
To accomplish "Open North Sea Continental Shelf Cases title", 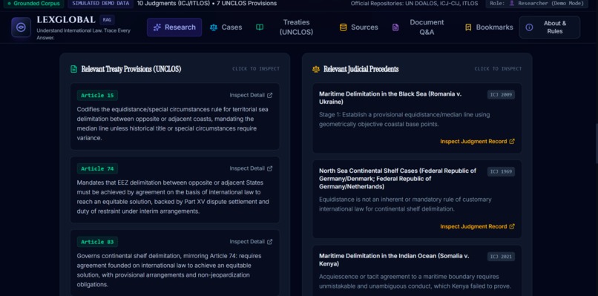I will pyautogui.click(x=398, y=179).
